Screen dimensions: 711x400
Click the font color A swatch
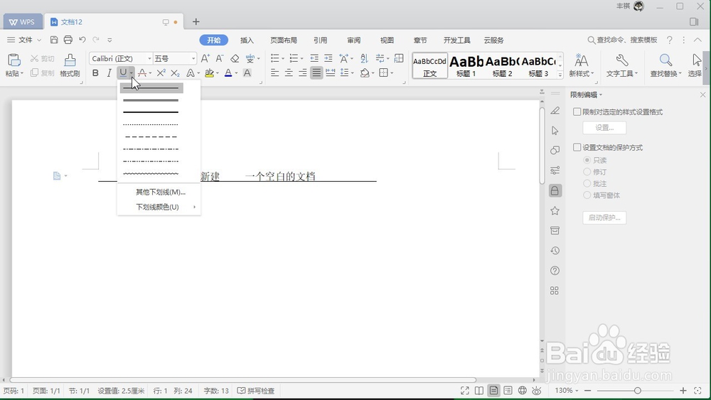pyautogui.click(x=228, y=73)
